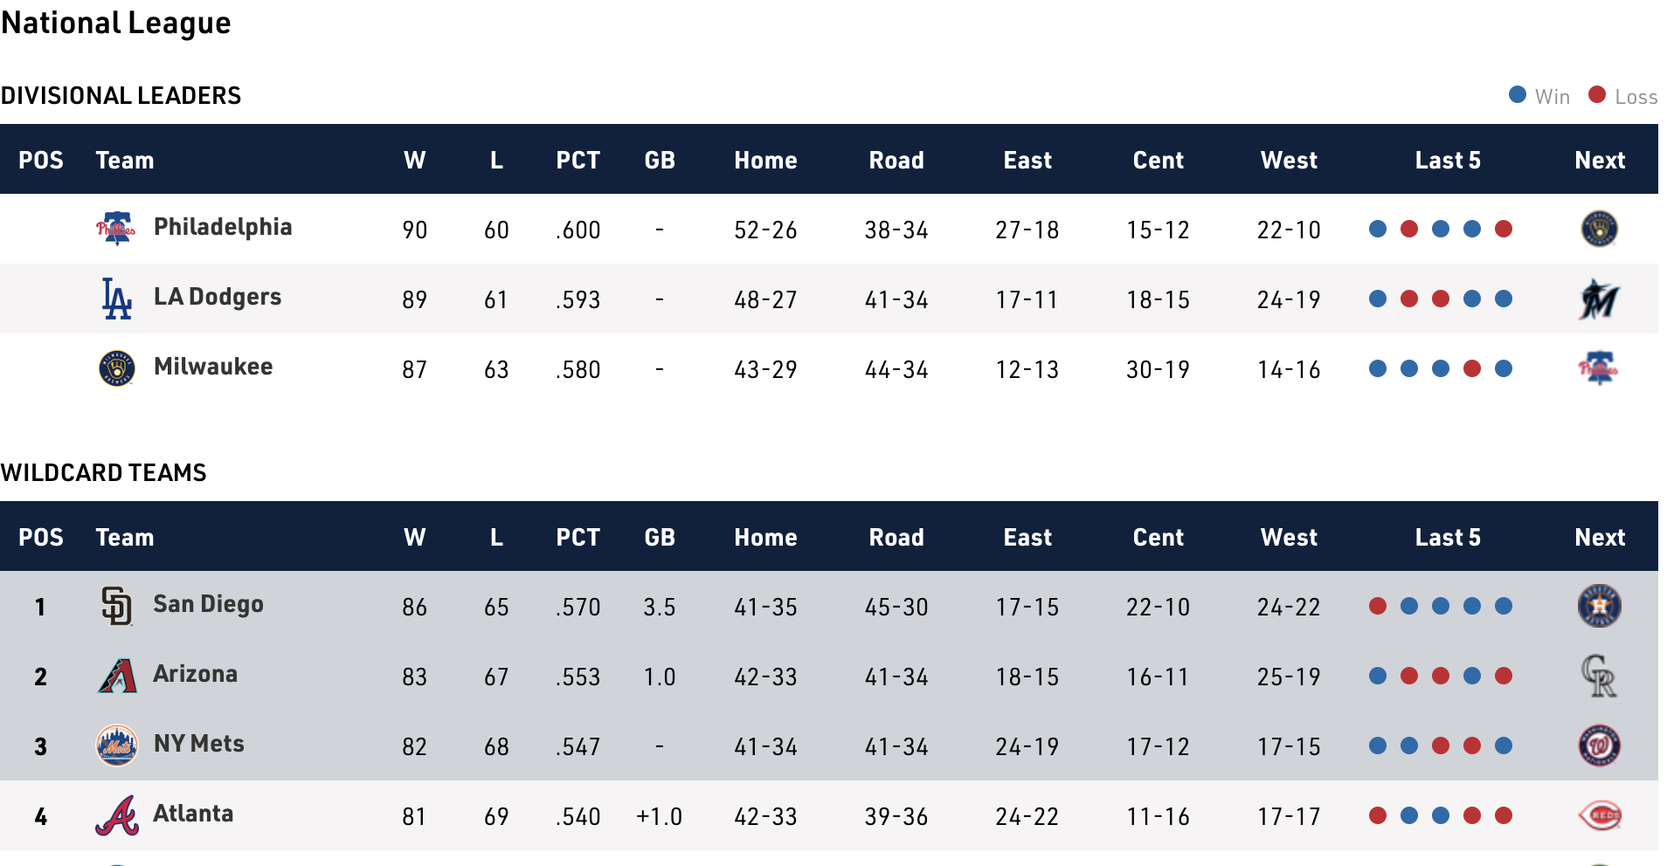Click the red Loss legend dot
Screen dimensions: 1667x866
1597,94
